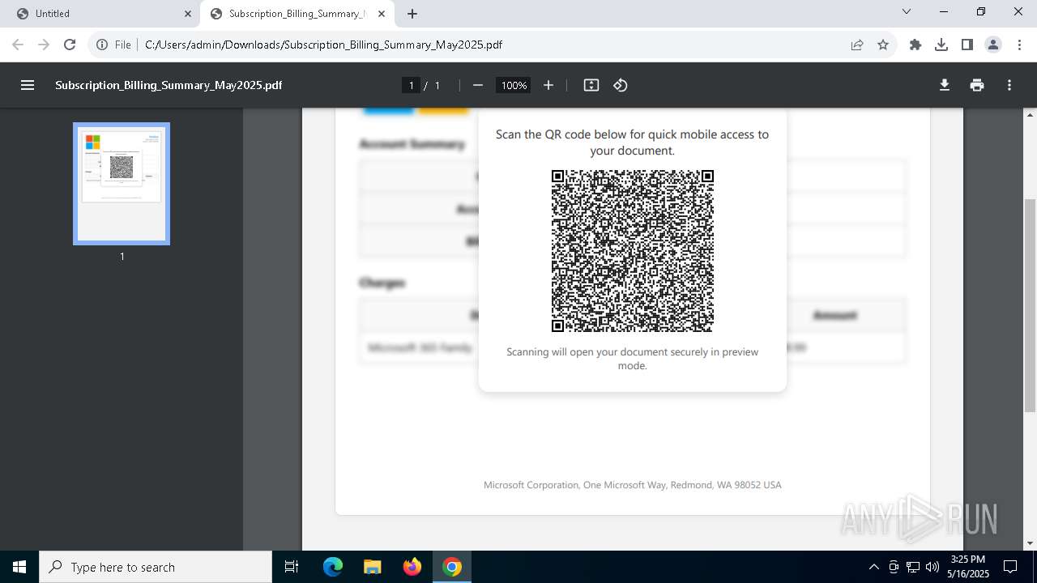Launch Firefox from taskbar

(412, 567)
